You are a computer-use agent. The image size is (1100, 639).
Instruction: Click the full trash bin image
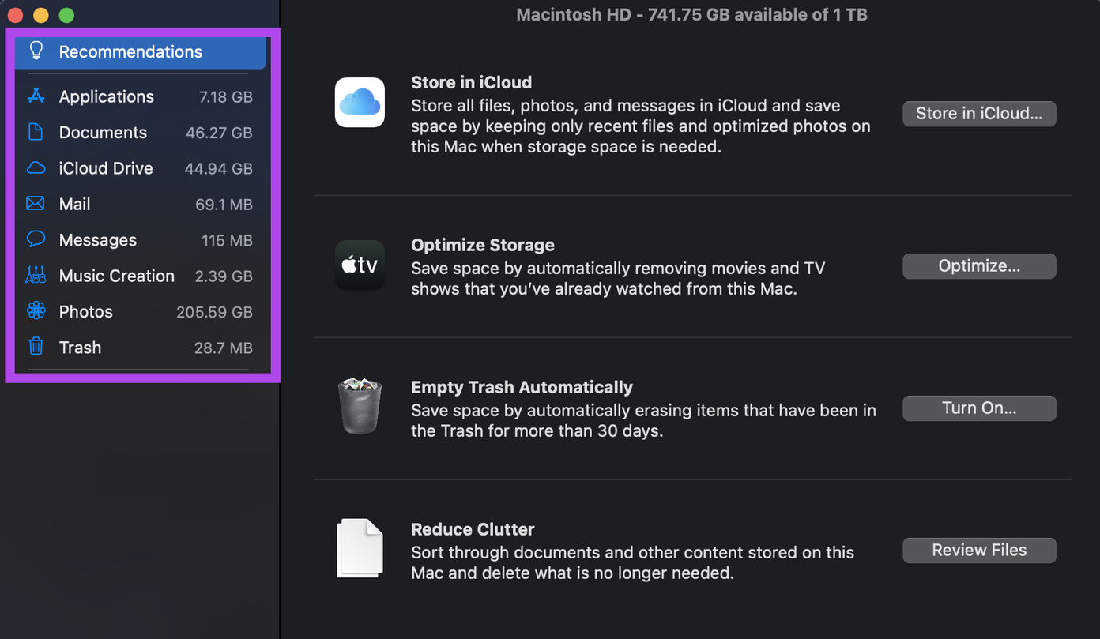(x=360, y=406)
